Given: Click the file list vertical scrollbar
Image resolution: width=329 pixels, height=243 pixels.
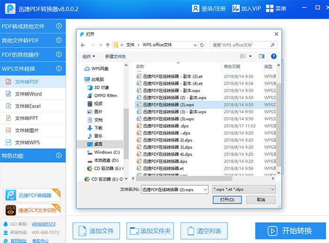Looking at the screenshot, I should tap(279, 125).
